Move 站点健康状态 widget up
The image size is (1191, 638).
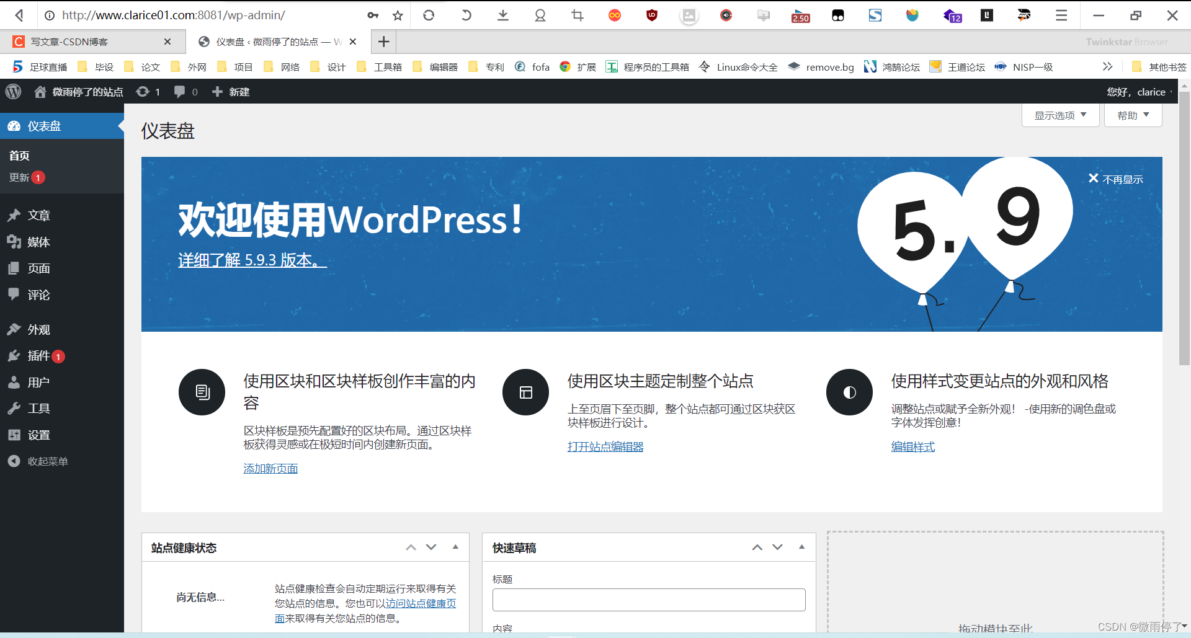[411, 547]
